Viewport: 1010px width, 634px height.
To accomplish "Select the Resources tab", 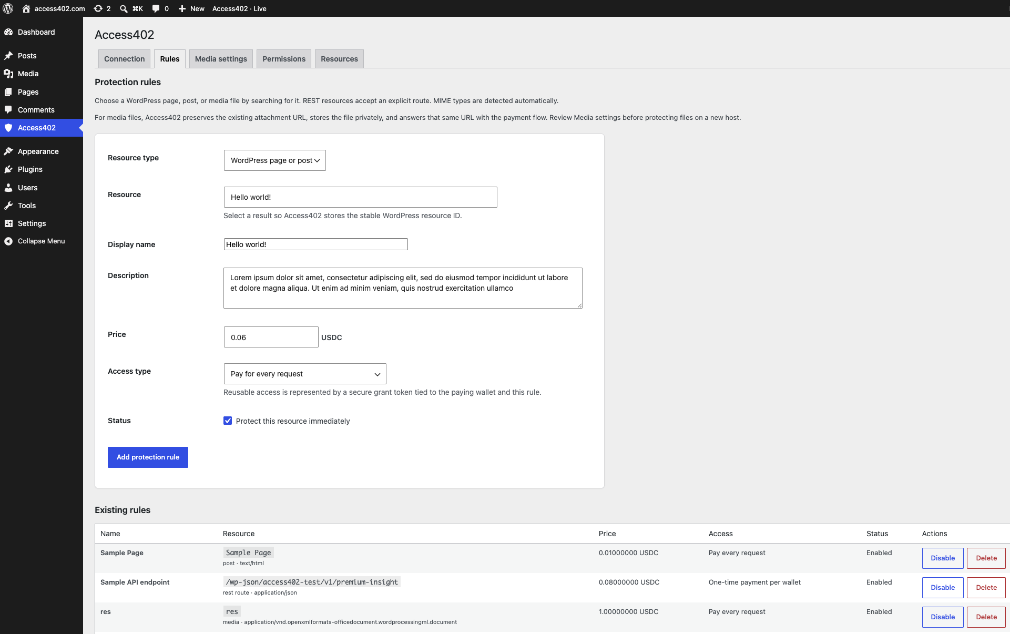I will 339,59.
